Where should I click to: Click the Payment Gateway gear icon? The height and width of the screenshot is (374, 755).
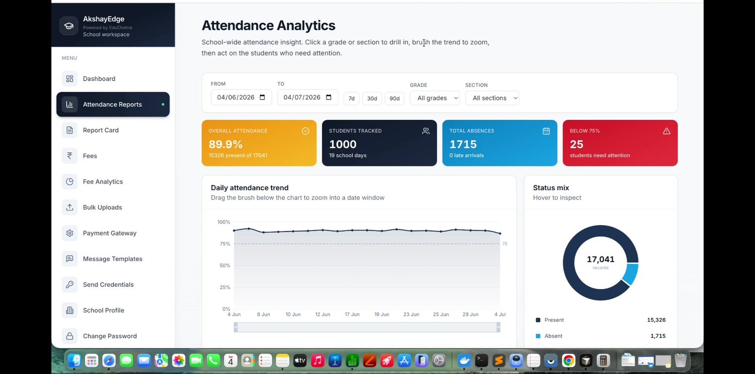(x=69, y=233)
